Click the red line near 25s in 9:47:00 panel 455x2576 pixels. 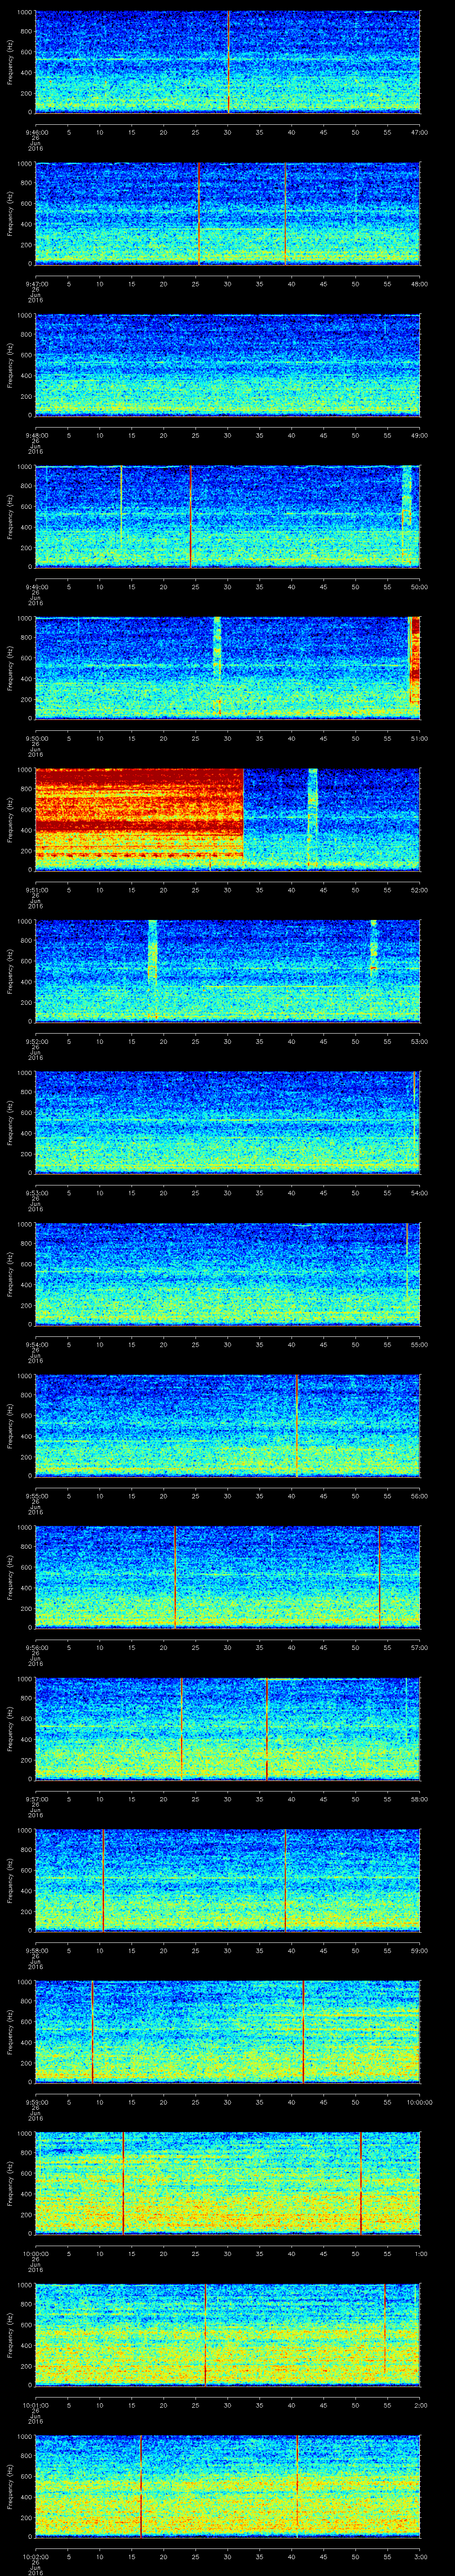(x=199, y=213)
